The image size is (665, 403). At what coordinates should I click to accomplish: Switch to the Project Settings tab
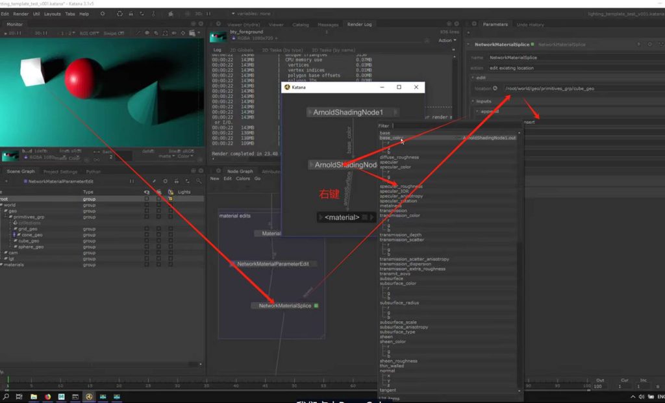click(x=60, y=171)
